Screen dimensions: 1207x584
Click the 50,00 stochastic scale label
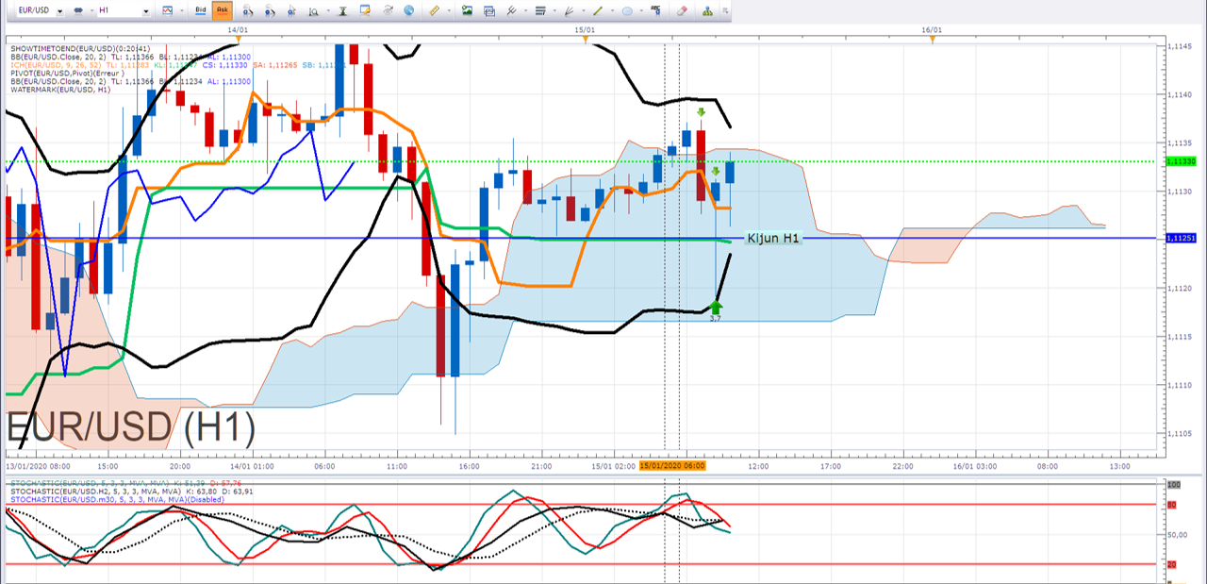point(1177,534)
